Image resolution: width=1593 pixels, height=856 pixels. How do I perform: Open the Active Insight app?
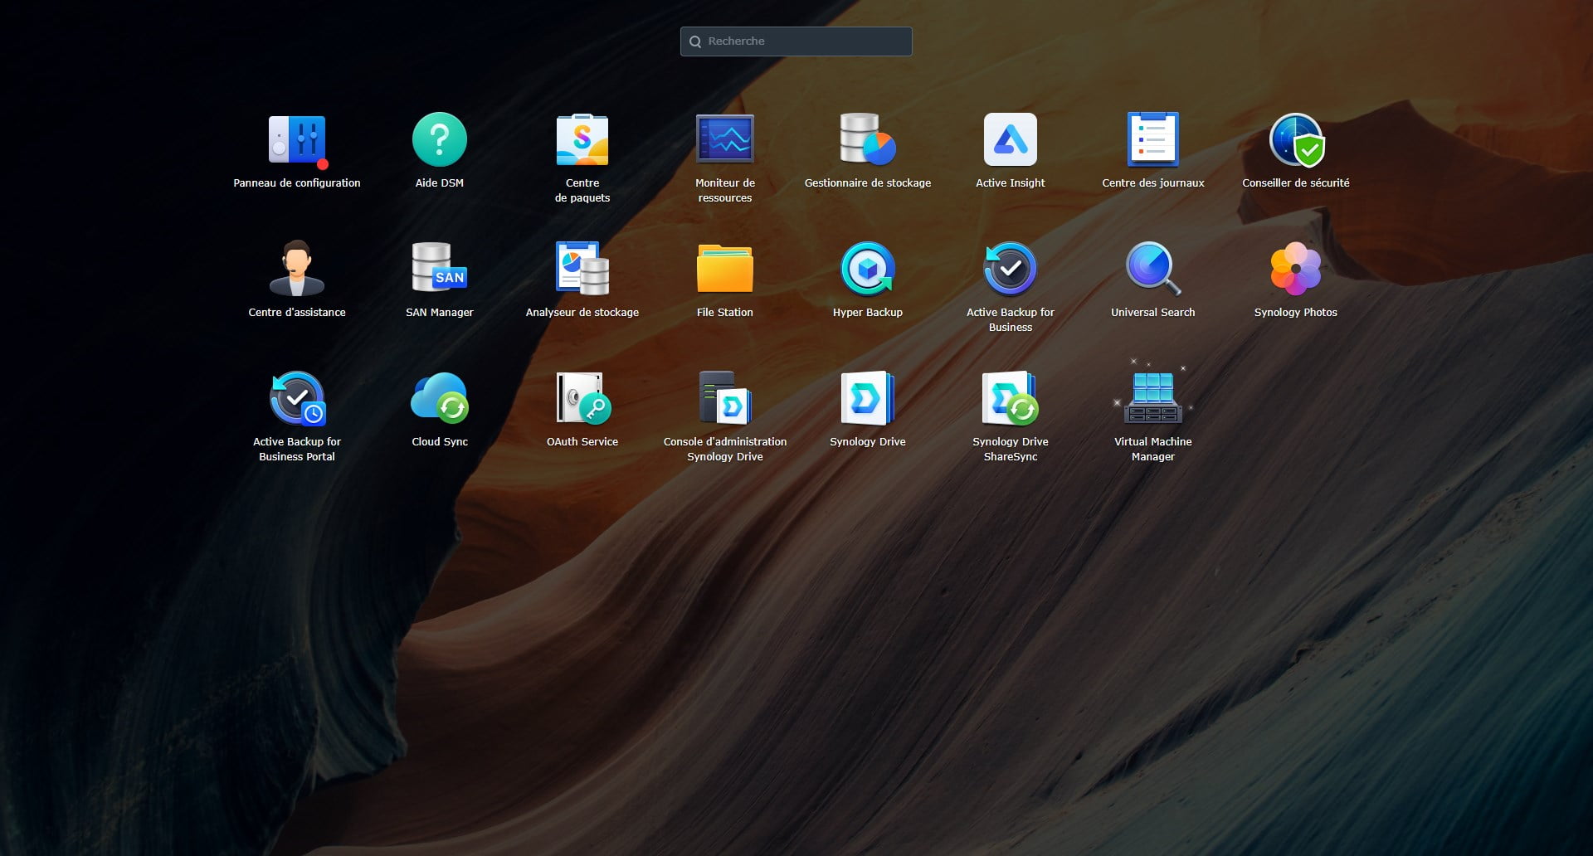point(1011,139)
